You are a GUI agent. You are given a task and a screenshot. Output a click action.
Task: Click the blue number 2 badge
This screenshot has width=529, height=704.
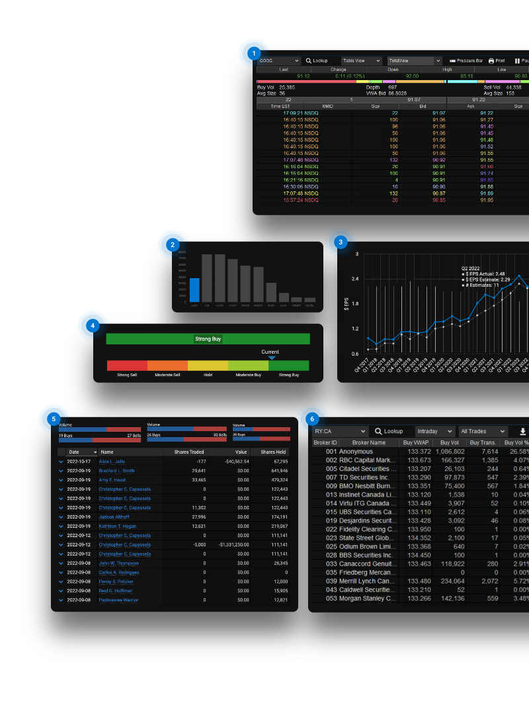pos(173,244)
